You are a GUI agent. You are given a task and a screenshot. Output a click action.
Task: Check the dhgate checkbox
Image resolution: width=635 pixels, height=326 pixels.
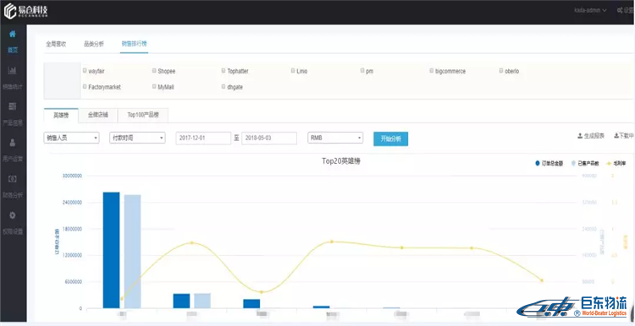[224, 86]
